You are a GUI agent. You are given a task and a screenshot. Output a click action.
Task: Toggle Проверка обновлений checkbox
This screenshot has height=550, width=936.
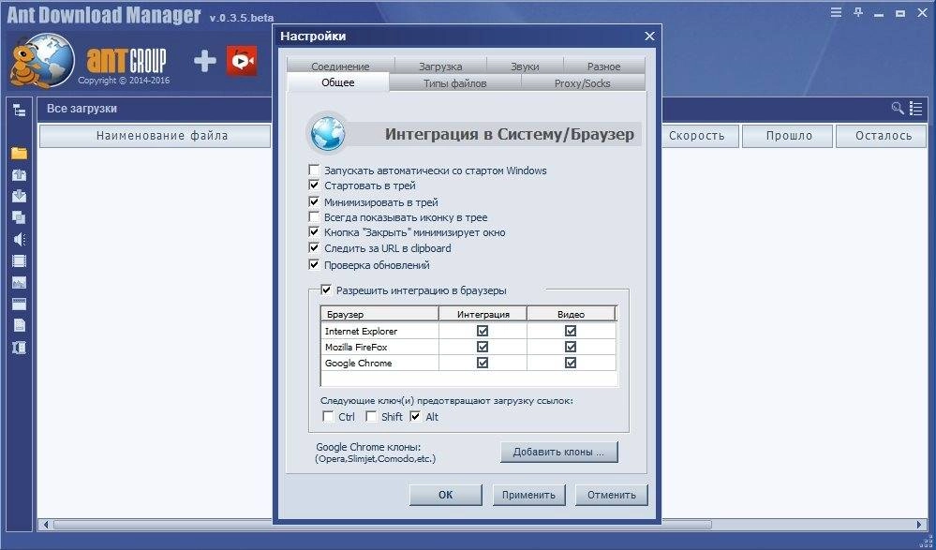314,264
